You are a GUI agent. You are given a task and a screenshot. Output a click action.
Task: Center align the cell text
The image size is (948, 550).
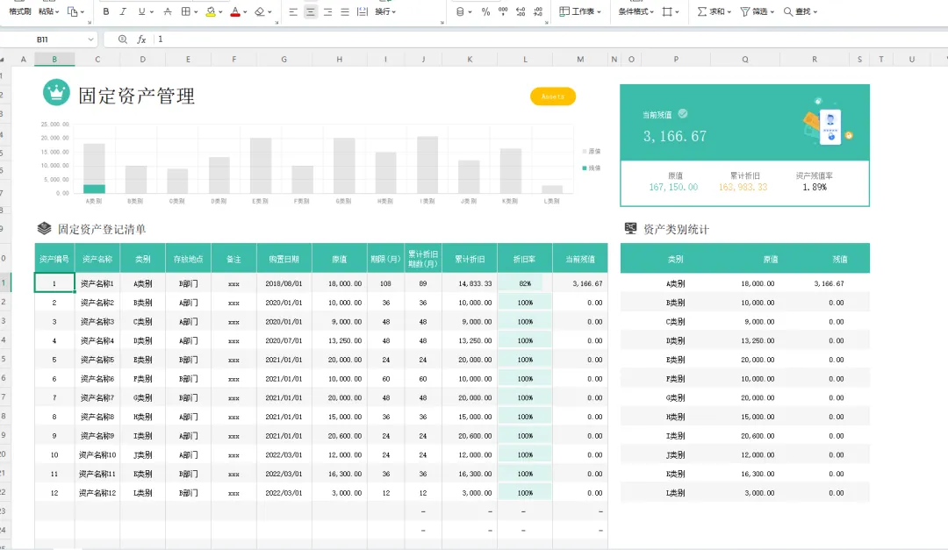310,11
